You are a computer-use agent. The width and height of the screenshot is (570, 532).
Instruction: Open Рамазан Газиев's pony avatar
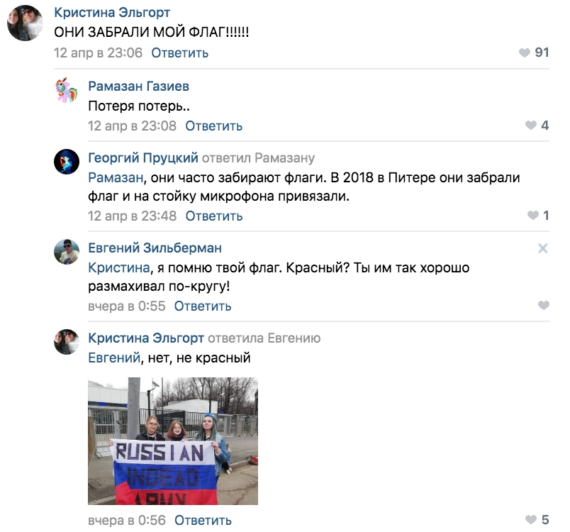click(67, 89)
